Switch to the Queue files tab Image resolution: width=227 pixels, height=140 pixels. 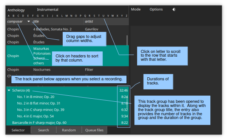94,130
